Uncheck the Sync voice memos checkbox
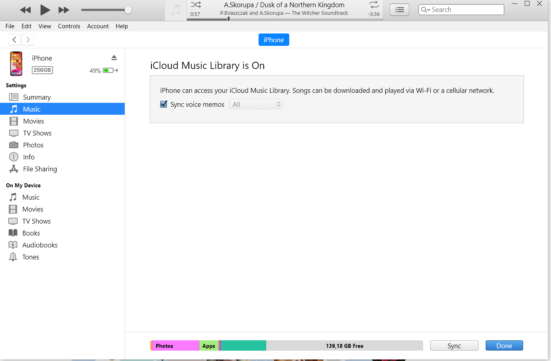 (163, 104)
